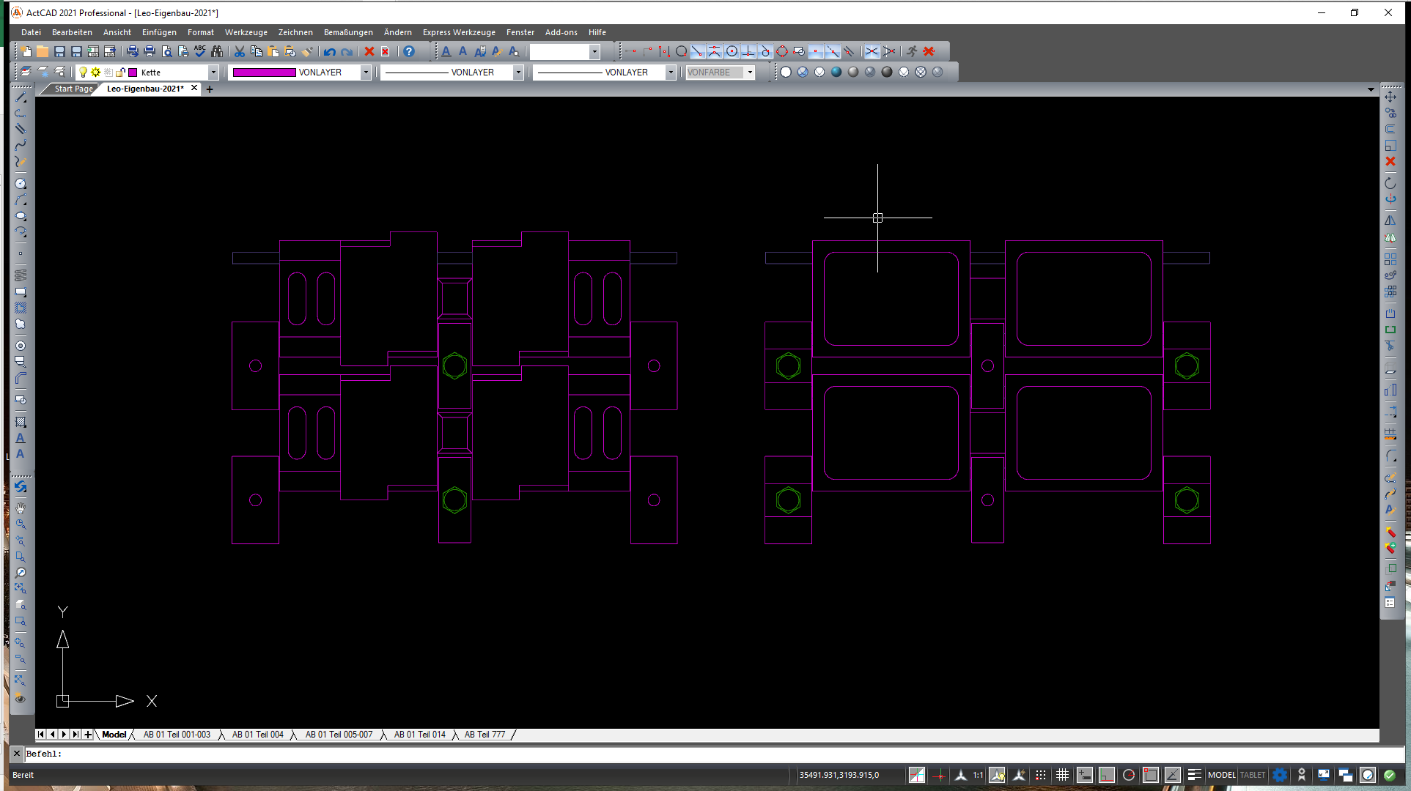Expand the Kette layer dropdown
Image resolution: width=1411 pixels, height=791 pixels.
213,73
